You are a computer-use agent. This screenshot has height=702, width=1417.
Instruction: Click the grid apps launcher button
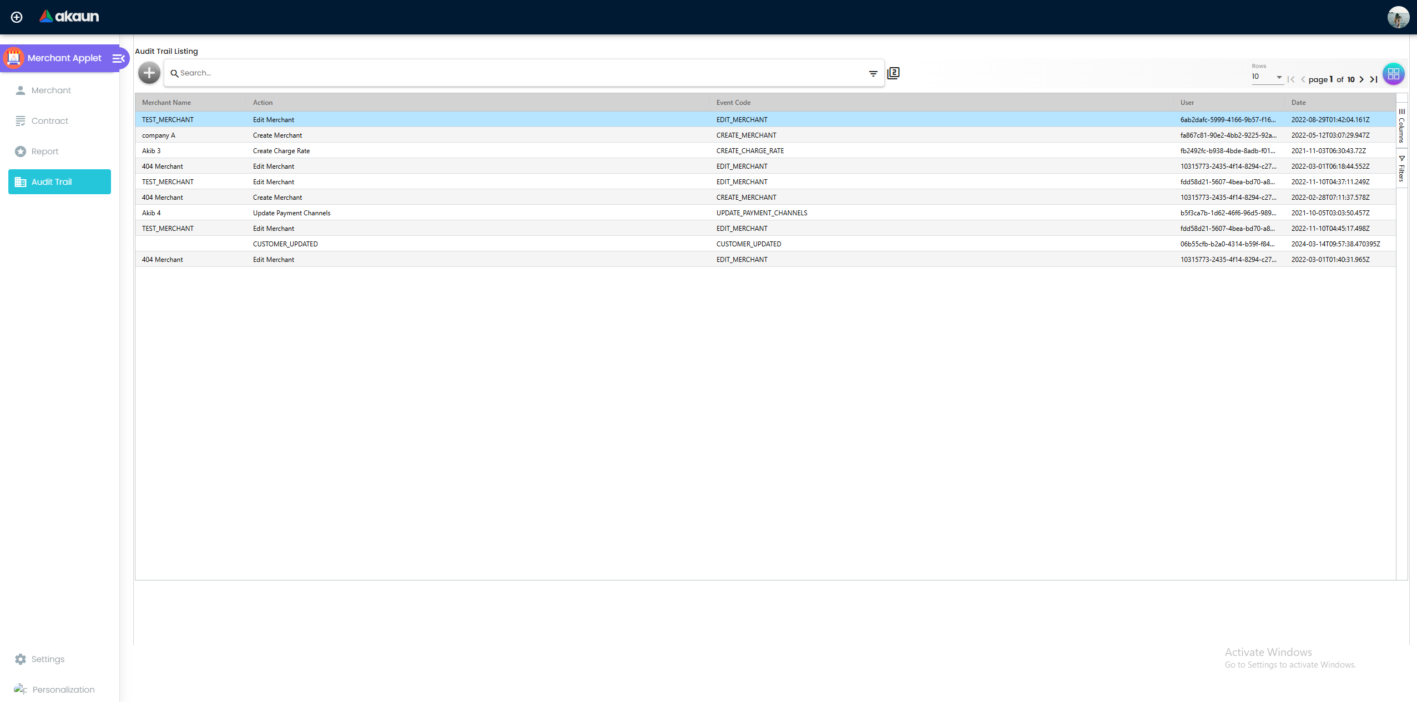pos(1393,74)
